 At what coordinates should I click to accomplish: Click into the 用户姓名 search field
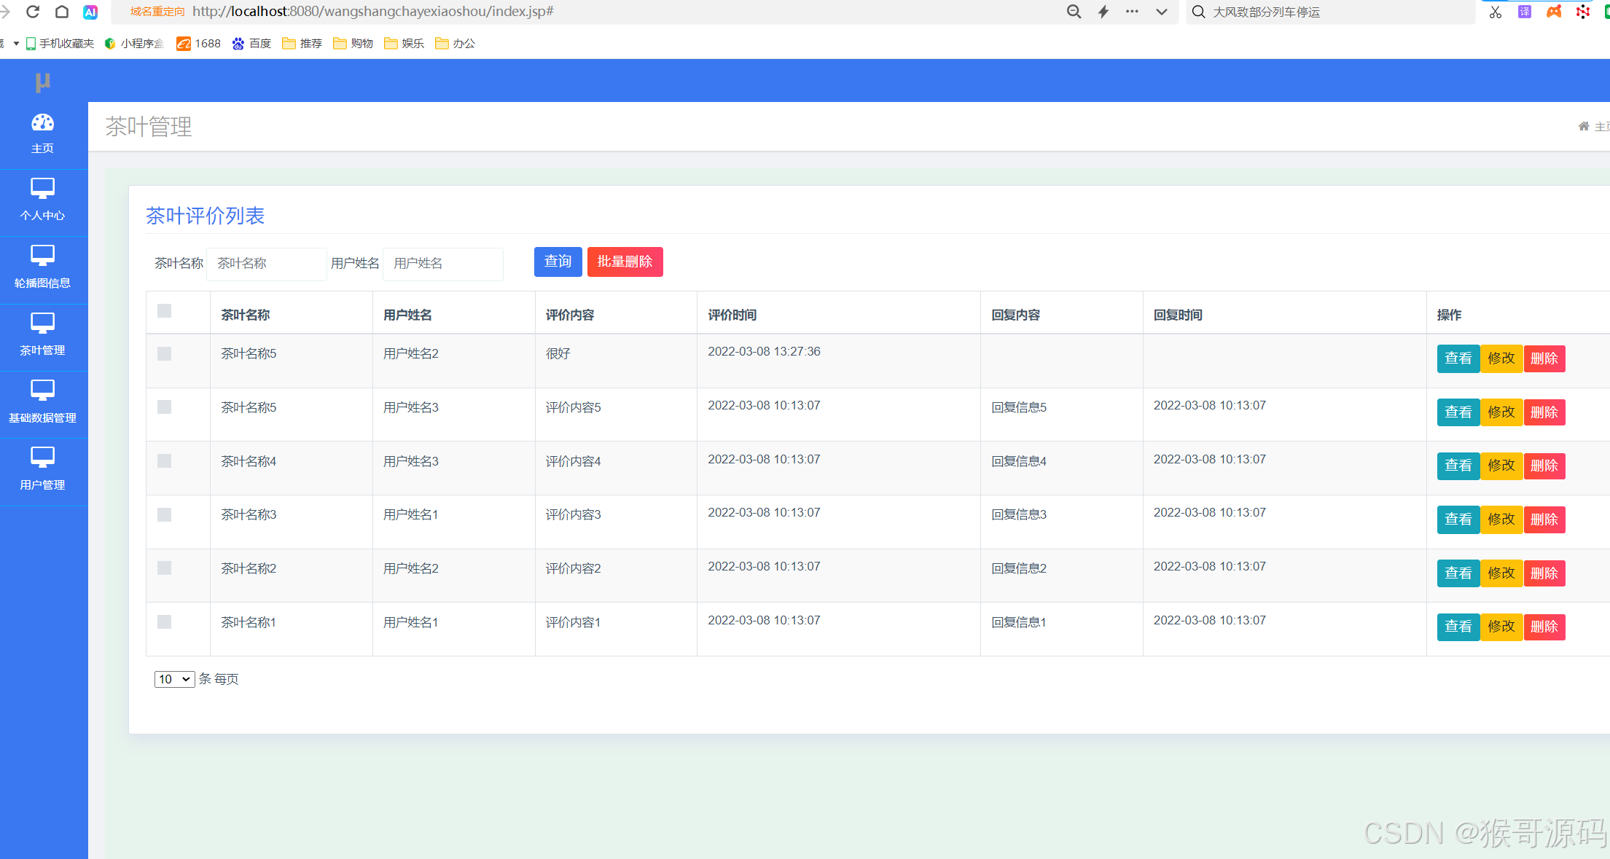point(442,264)
